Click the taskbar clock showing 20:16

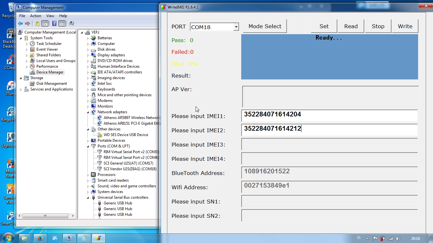click(416, 239)
